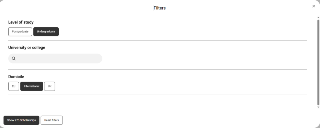Image resolution: width=320 pixels, height=128 pixels.
Task: Click the vertical scrollbar thumb
Action: [318, 62]
